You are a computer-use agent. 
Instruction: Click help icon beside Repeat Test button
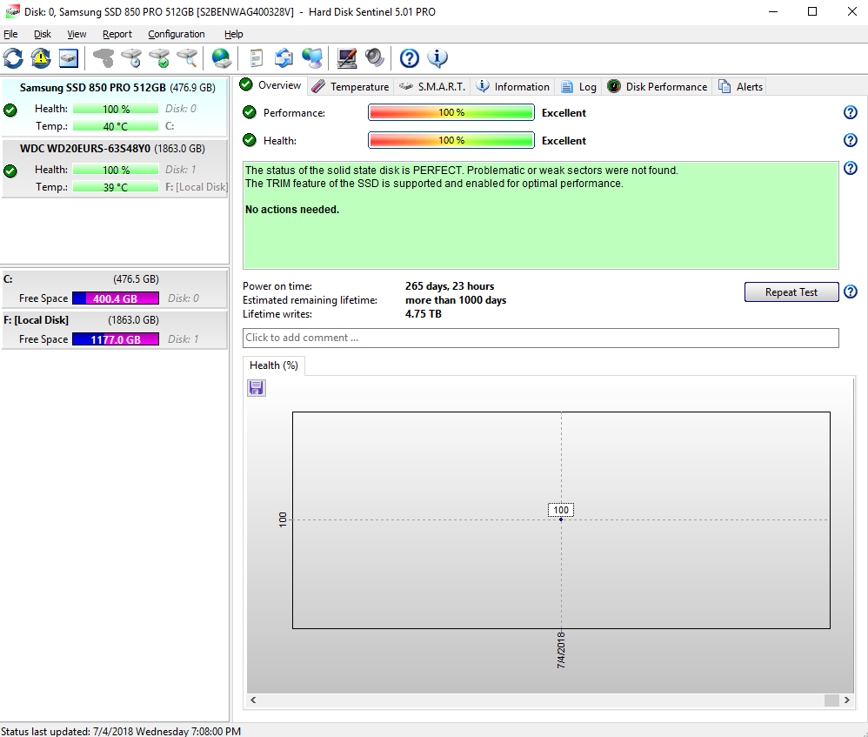pyautogui.click(x=851, y=292)
